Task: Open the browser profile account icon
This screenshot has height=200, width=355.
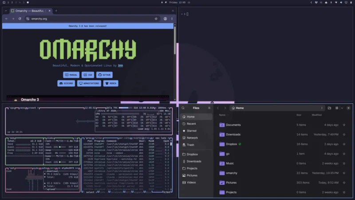Action: coord(165,19)
